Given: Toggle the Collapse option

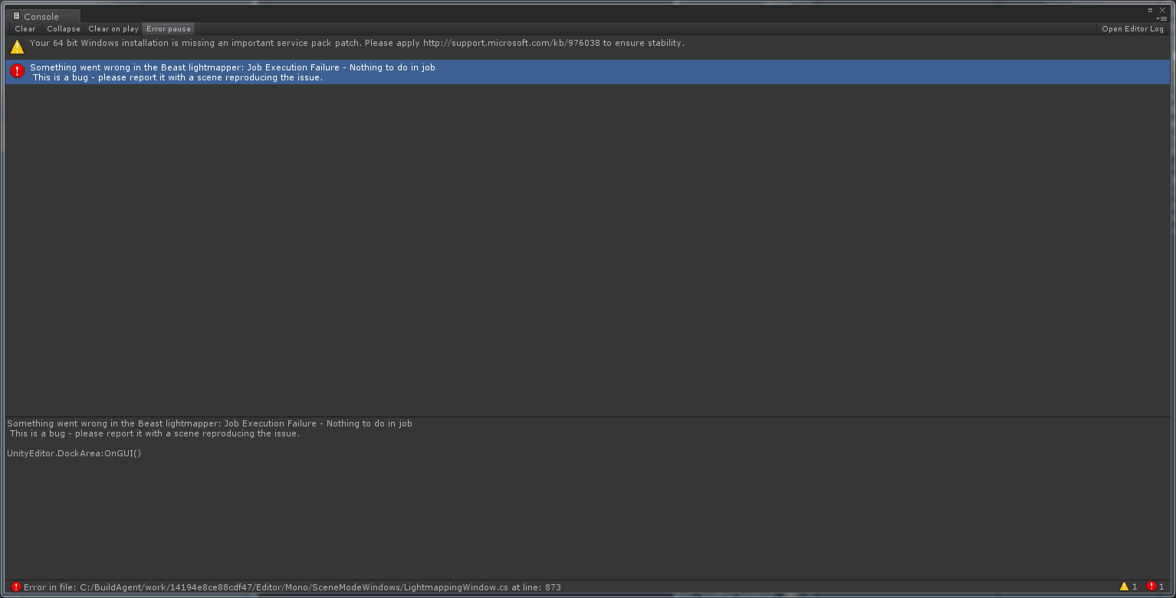Looking at the screenshot, I should pyautogui.click(x=64, y=29).
